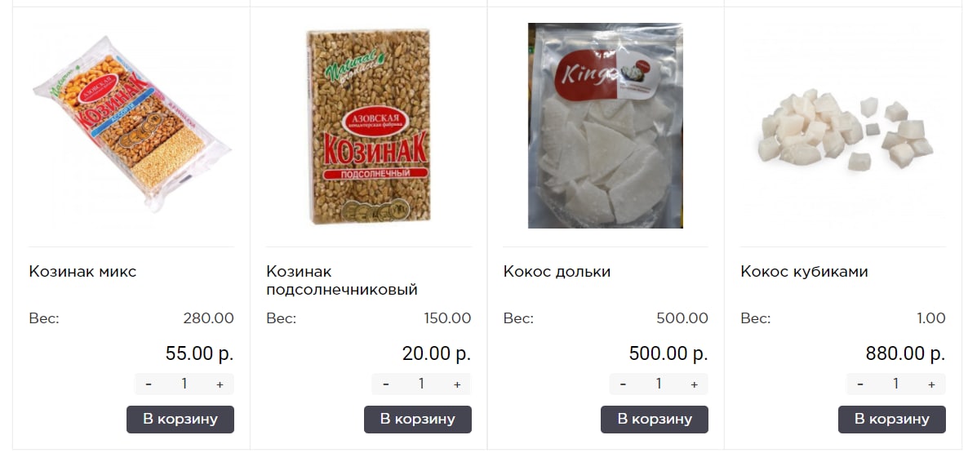
Task: Open the King coconut slices bag image
Action: pos(606,125)
